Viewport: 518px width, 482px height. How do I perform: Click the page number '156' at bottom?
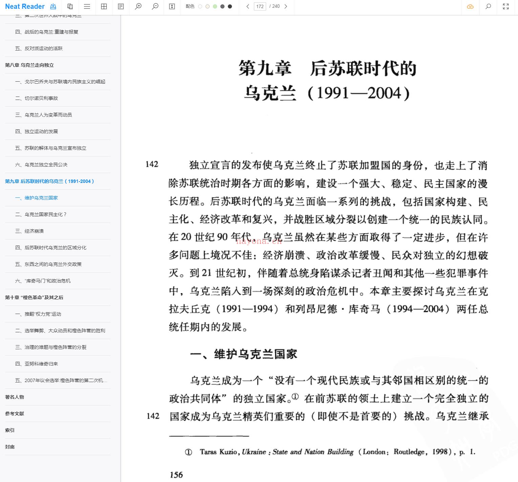pyautogui.click(x=176, y=475)
